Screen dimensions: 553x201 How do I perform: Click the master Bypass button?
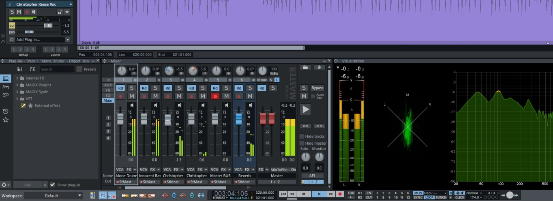317,88
